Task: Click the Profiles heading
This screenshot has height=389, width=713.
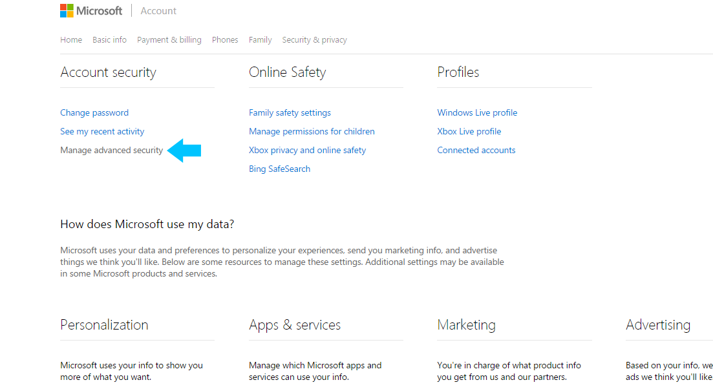Action: (458, 72)
